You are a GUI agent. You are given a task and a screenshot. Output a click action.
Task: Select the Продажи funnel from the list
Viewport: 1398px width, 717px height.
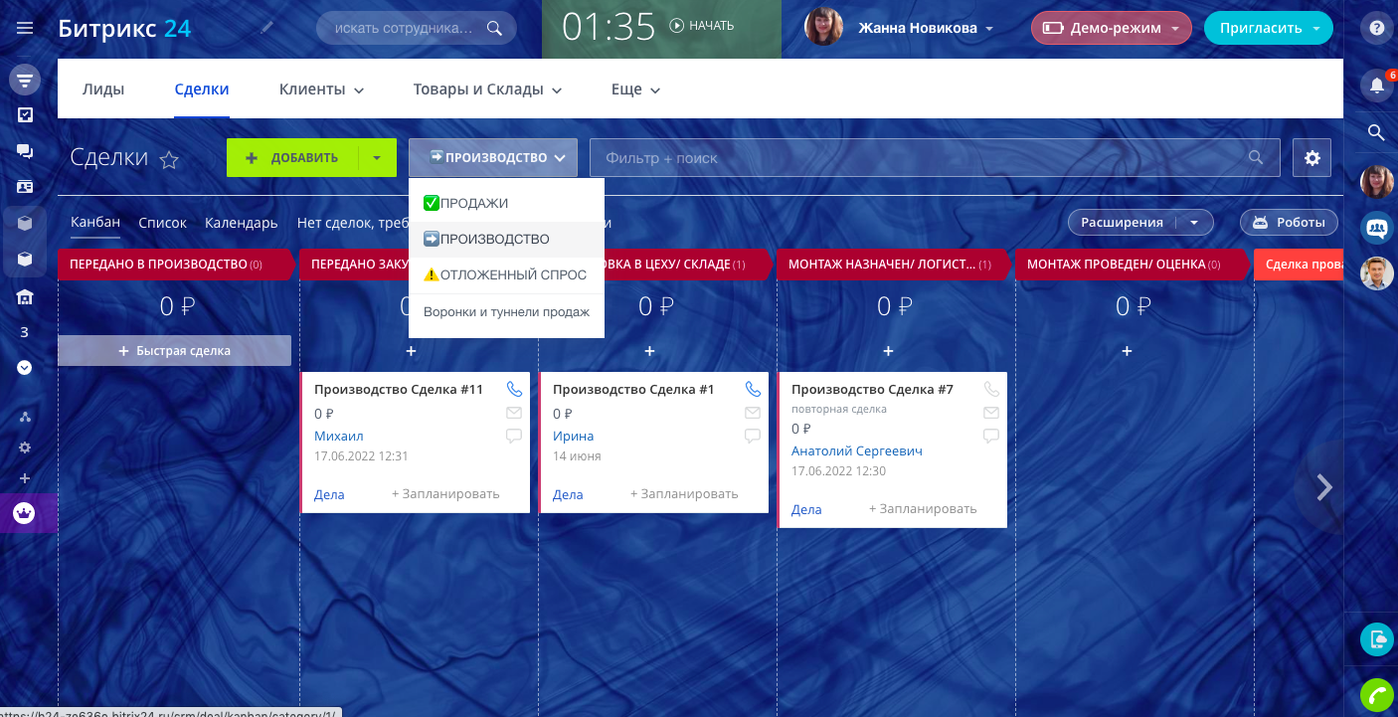[506, 204]
